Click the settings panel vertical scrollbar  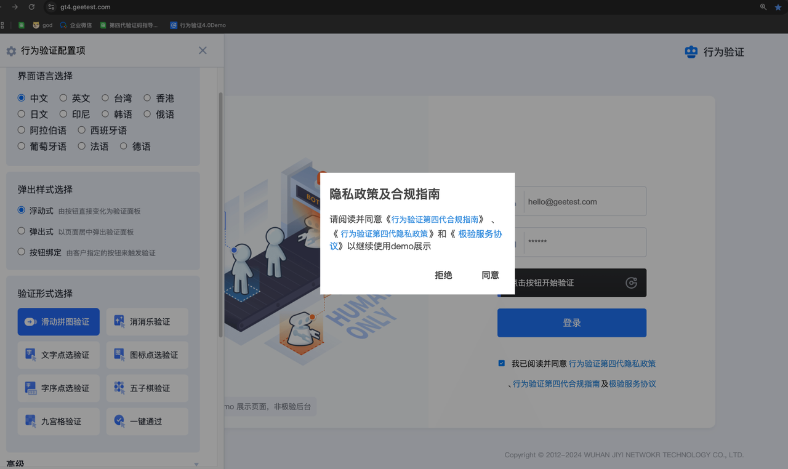pos(220,215)
